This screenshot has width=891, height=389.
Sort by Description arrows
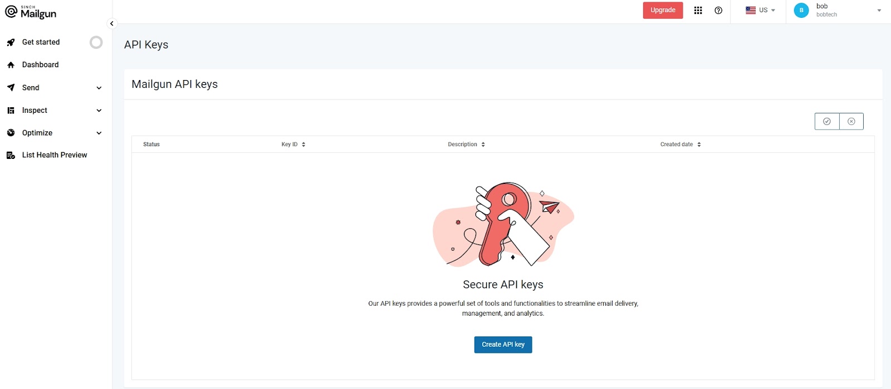coord(483,144)
